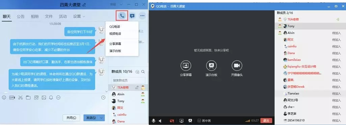Click 03:27 call timer

(x=255, y=121)
